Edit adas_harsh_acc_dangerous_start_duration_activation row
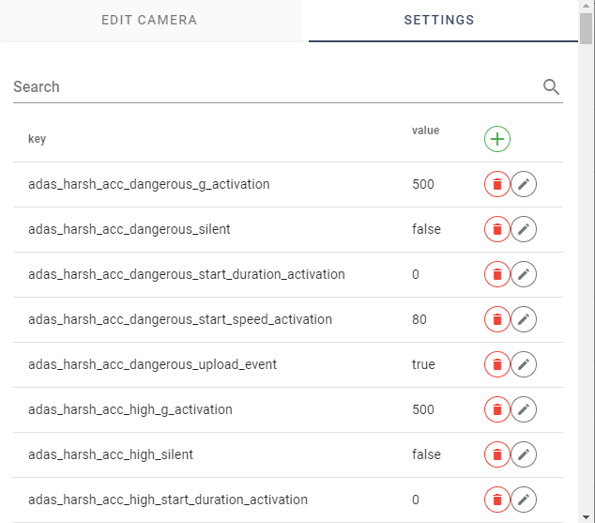Viewport: 595px width, 523px height. [x=525, y=274]
